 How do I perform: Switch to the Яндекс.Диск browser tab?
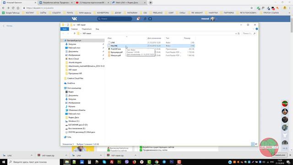(x=129, y=3)
